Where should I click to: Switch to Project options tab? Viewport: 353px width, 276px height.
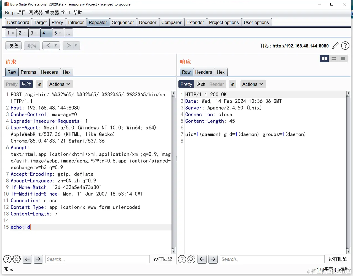tap(224, 22)
